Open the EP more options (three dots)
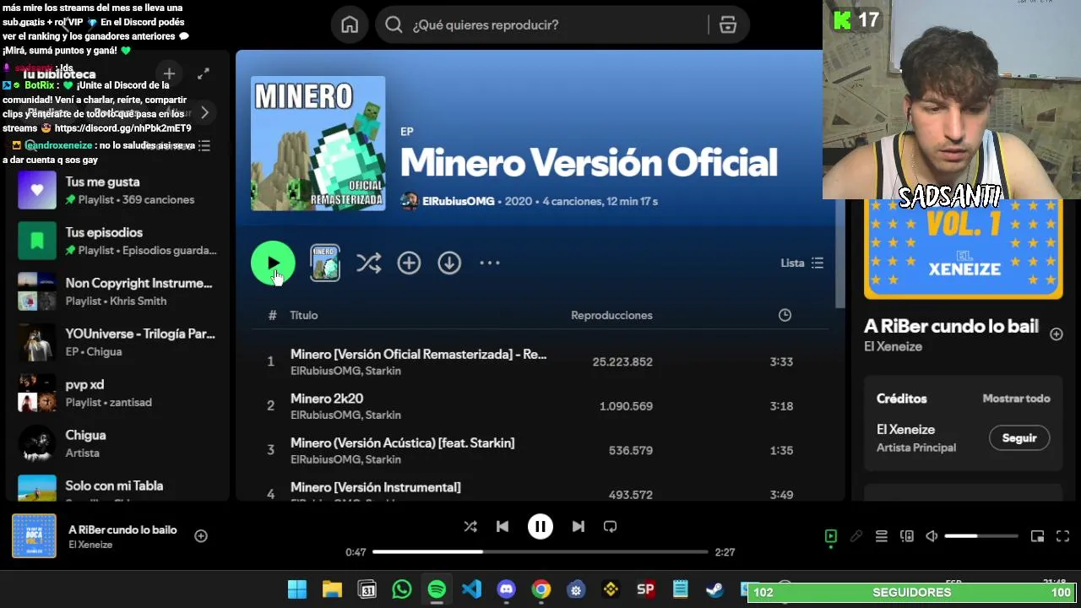 490,263
